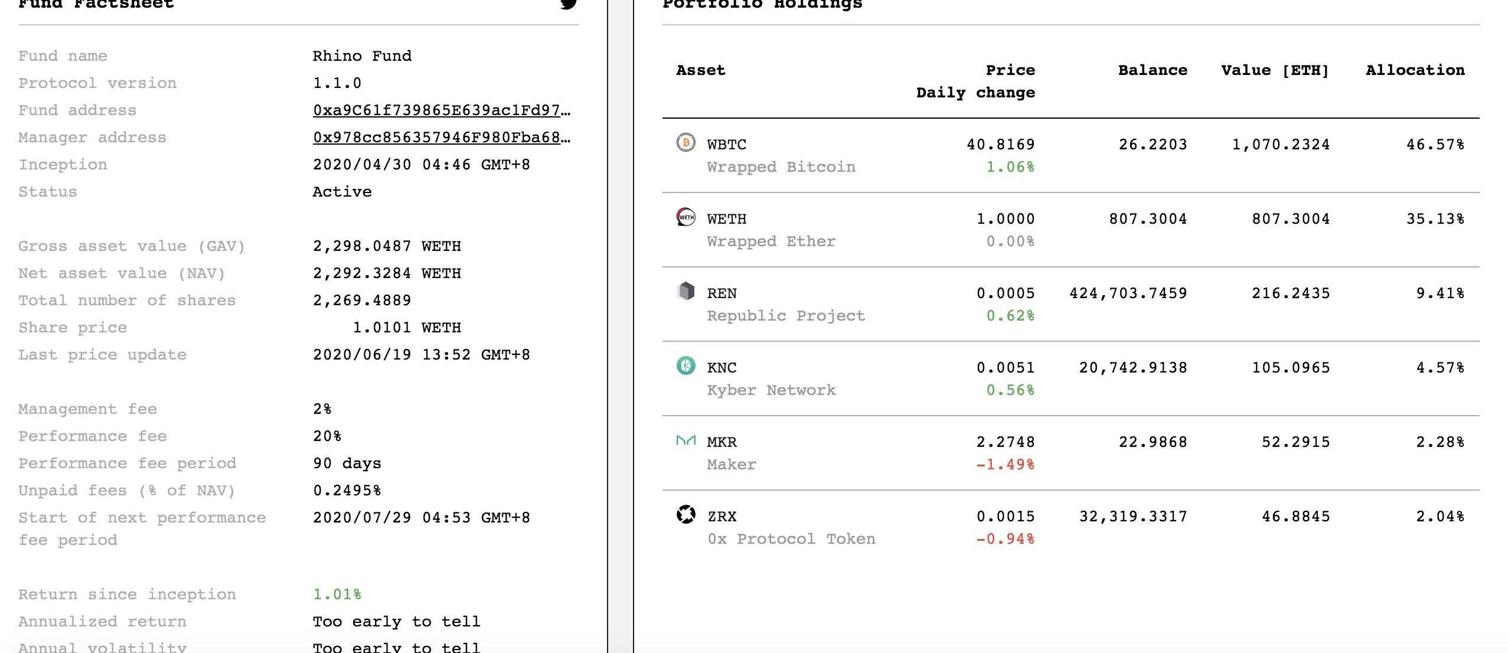Click the Twitter bird icon

(x=568, y=4)
